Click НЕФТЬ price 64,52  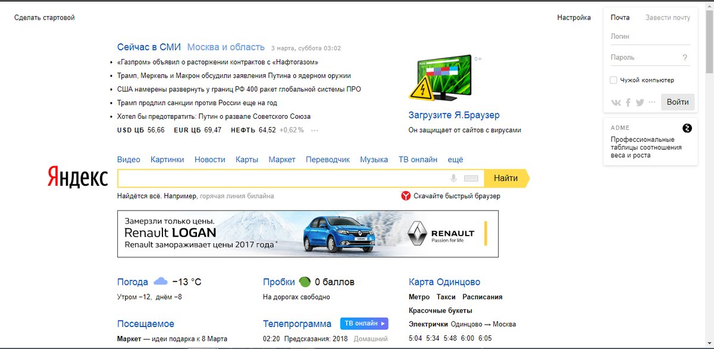coord(267,130)
